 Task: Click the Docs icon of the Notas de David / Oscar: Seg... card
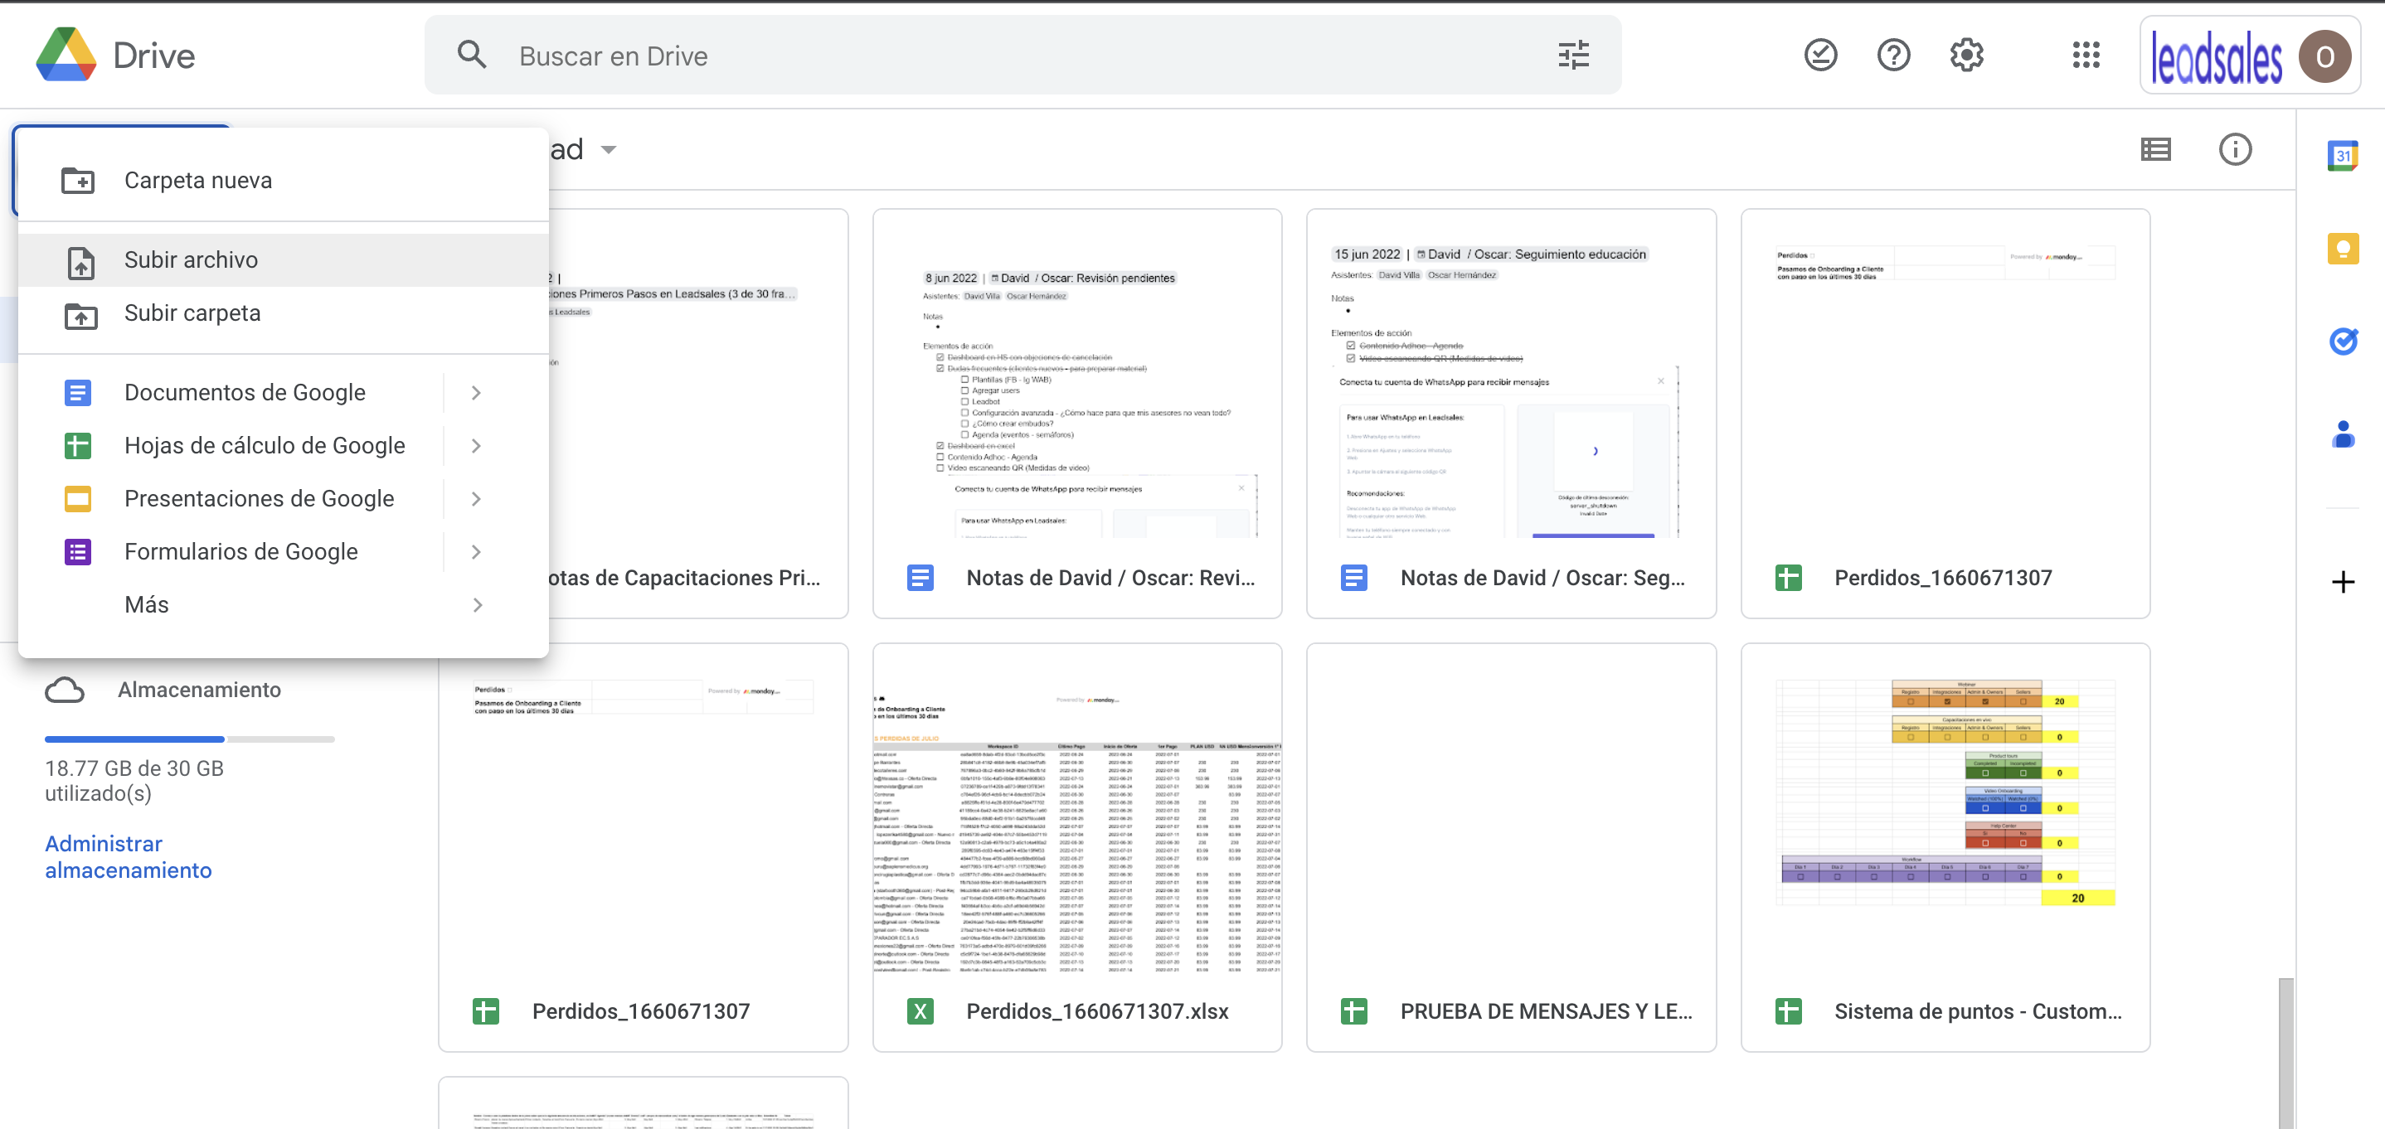(x=1353, y=578)
